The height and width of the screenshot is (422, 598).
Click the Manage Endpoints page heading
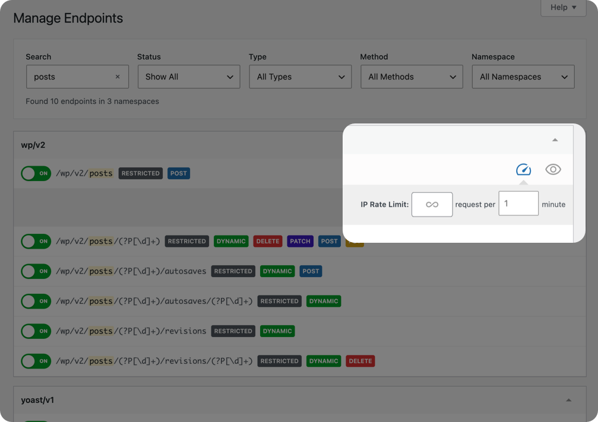pyautogui.click(x=68, y=18)
